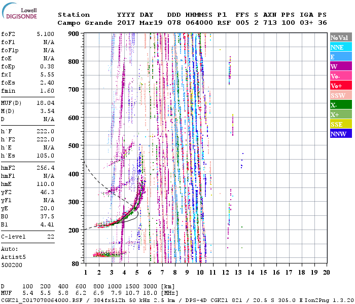This screenshot has width=355, height=304.
Task: Click the 900 km height axis label
Action: (x=74, y=34)
